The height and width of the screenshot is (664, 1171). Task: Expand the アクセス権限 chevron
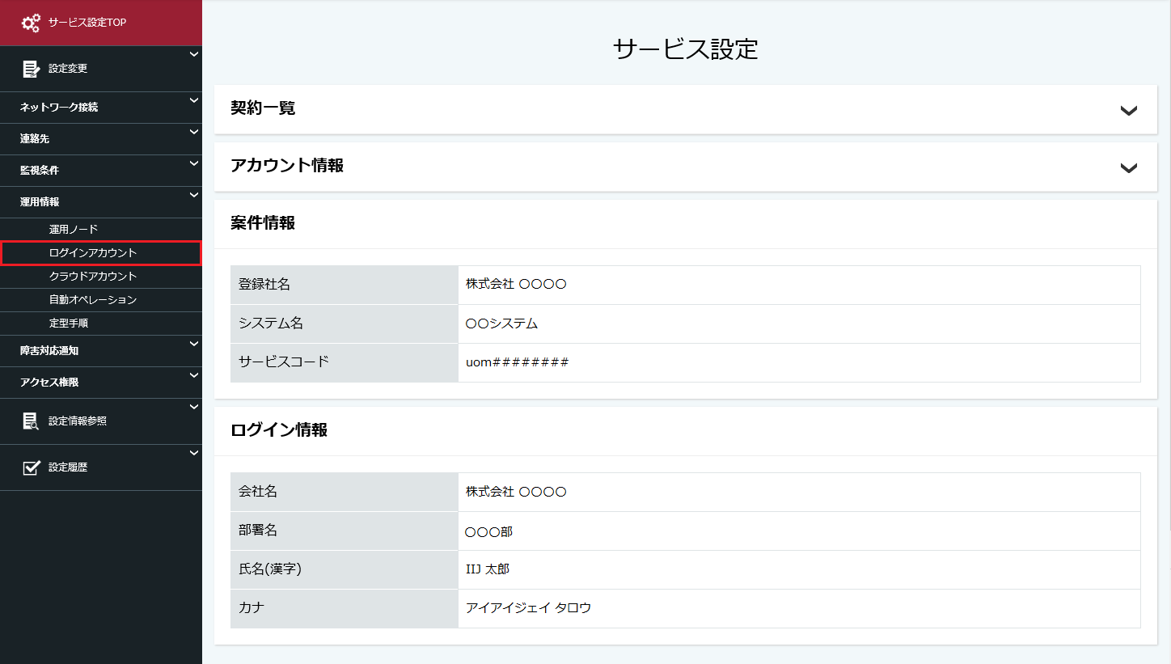193,375
